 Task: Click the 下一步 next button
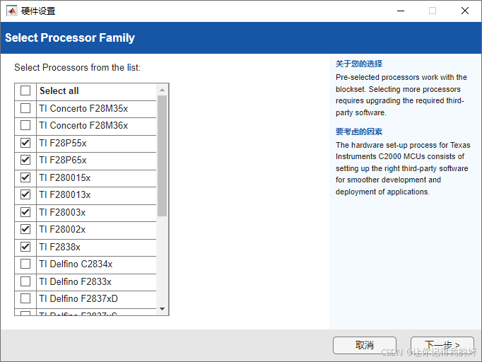442,345
